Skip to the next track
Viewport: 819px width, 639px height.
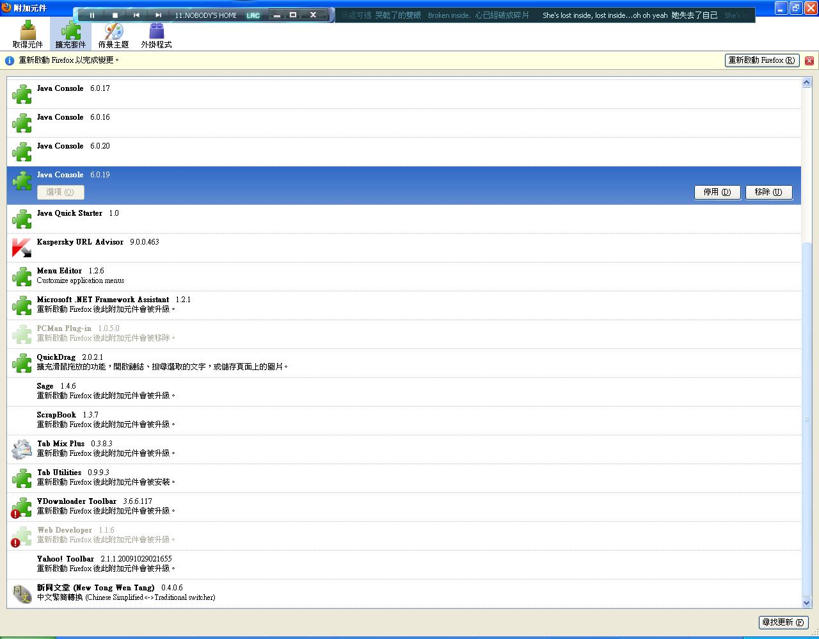pyautogui.click(x=158, y=15)
